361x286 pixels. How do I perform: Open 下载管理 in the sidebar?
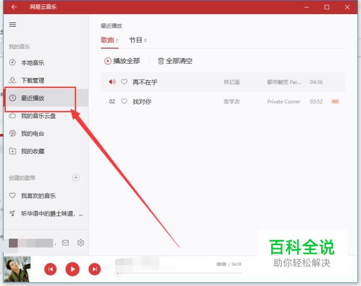tap(46, 80)
